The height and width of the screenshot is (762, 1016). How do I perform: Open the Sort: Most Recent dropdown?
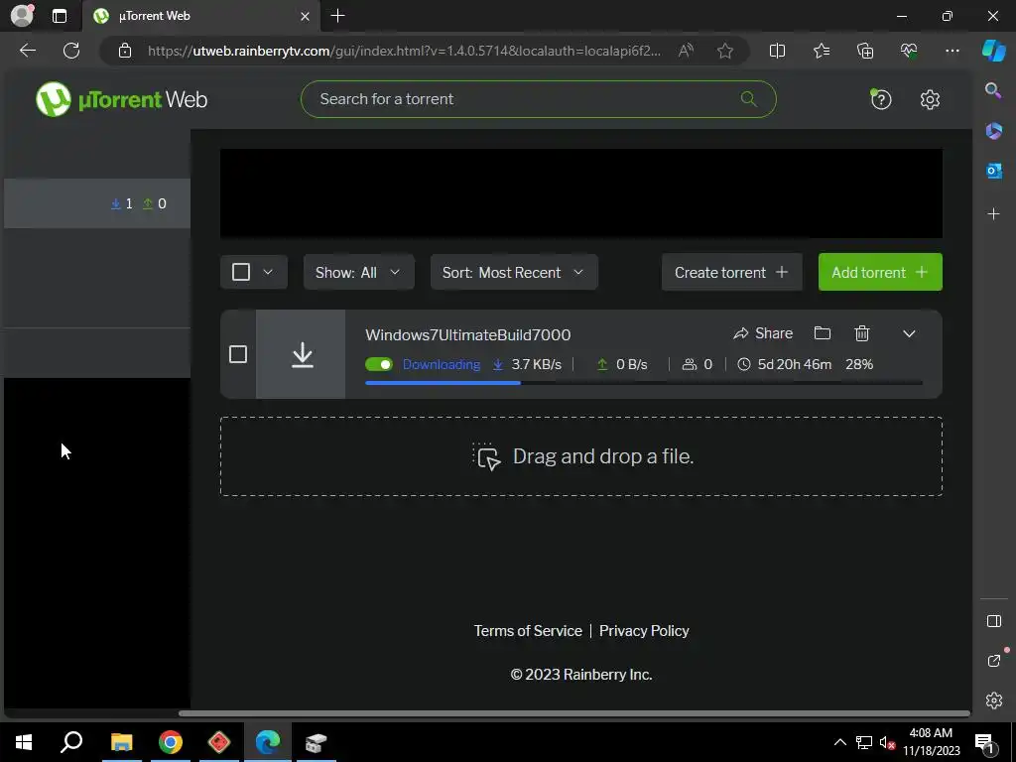pyautogui.click(x=514, y=272)
